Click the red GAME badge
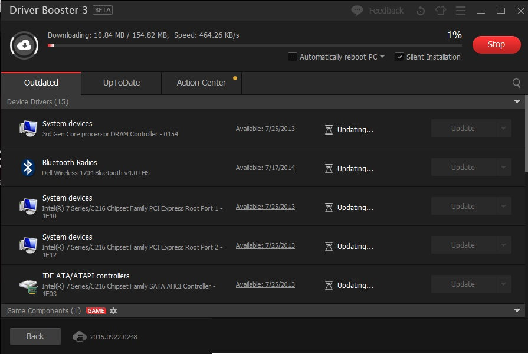The height and width of the screenshot is (354, 528). point(96,310)
